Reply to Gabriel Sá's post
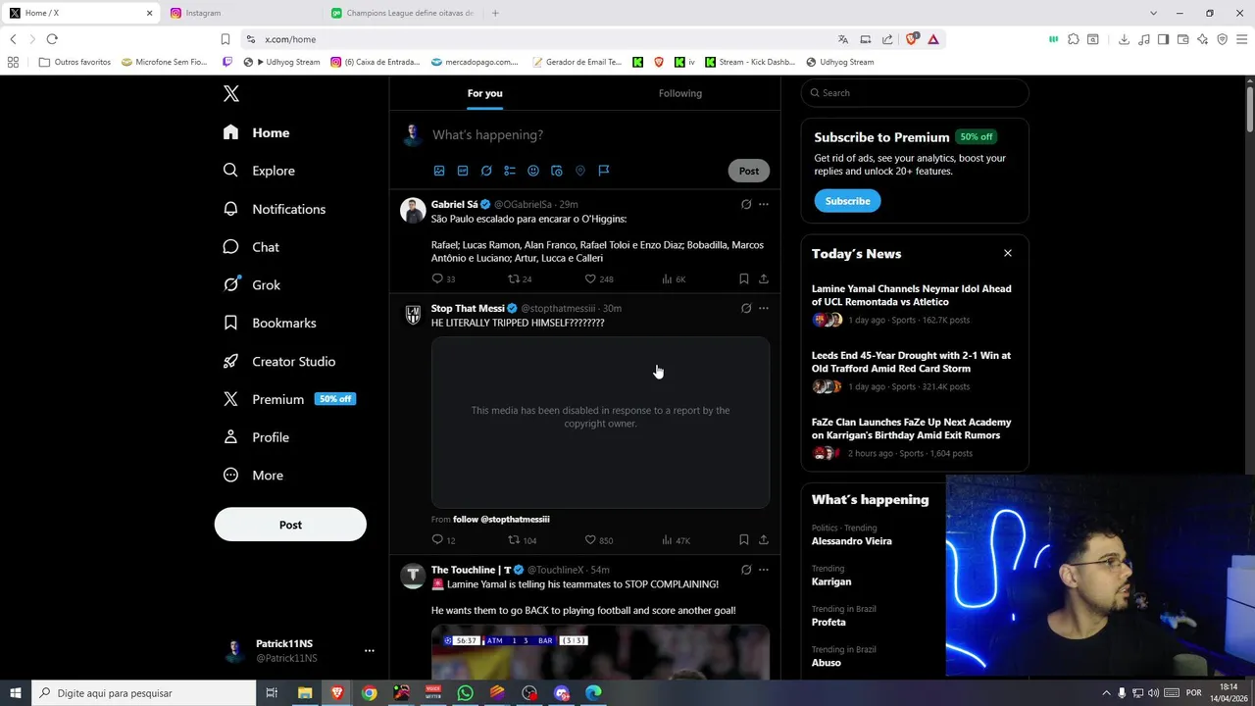Image resolution: width=1255 pixels, height=706 pixels. click(444, 278)
